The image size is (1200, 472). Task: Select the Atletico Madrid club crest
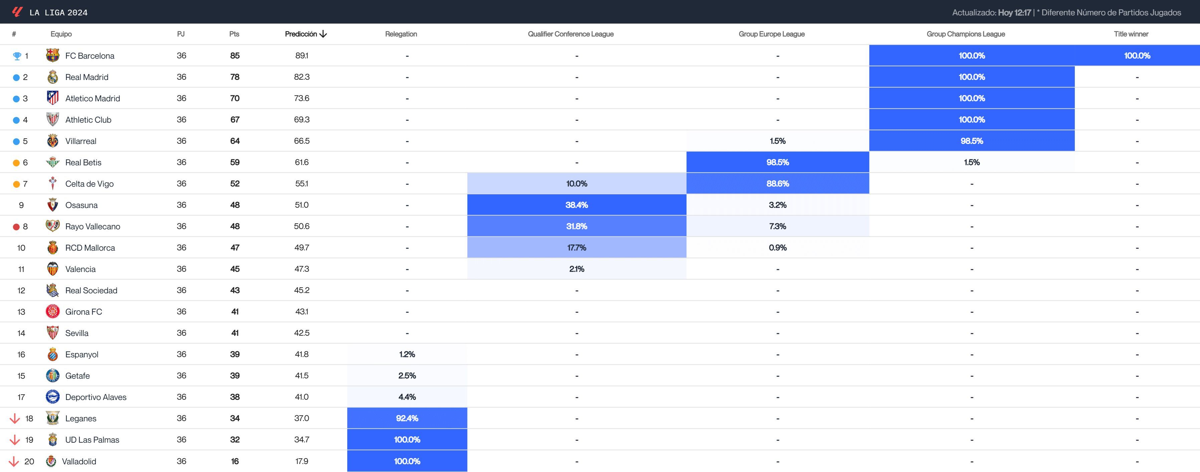[53, 98]
